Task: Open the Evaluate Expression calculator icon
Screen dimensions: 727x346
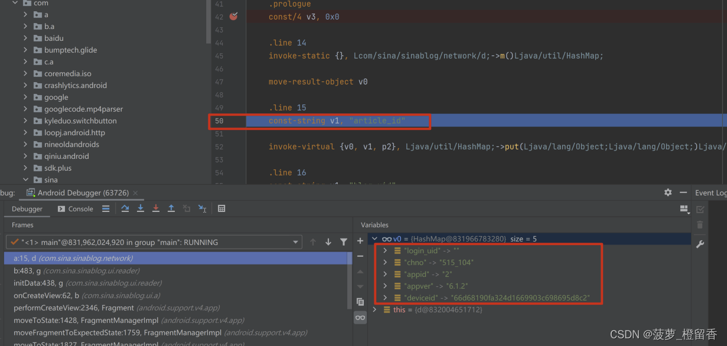Action: pyautogui.click(x=221, y=208)
